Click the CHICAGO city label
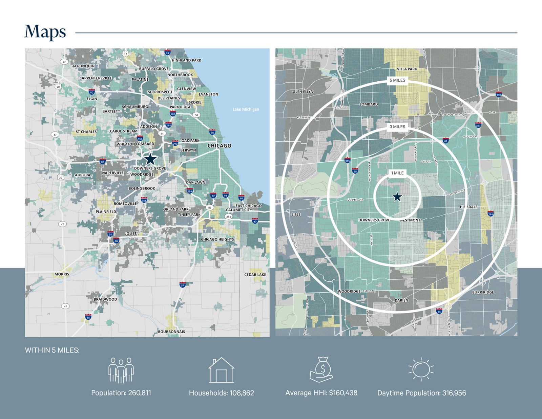Screen dimensions: 542x419 [x=219, y=146]
